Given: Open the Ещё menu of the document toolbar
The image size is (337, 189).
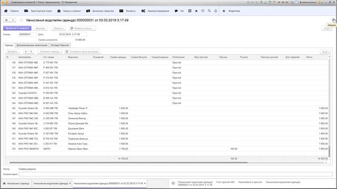Looking at the screenshot, I should [x=328, y=28].
